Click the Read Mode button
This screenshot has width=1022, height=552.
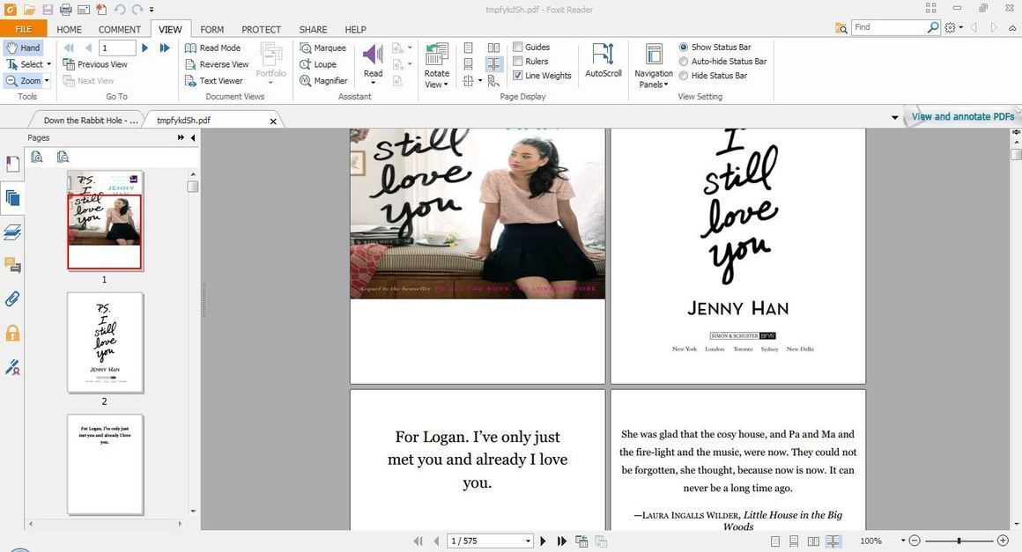click(x=215, y=47)
